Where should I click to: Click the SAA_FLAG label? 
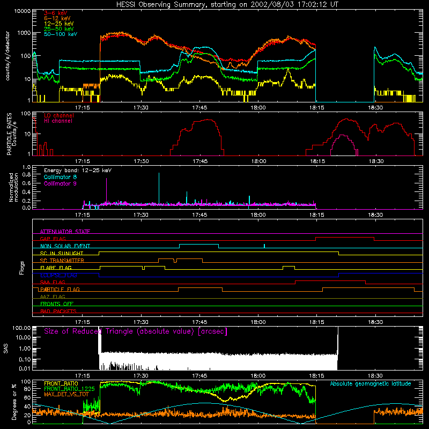click(x=53, y=282)
